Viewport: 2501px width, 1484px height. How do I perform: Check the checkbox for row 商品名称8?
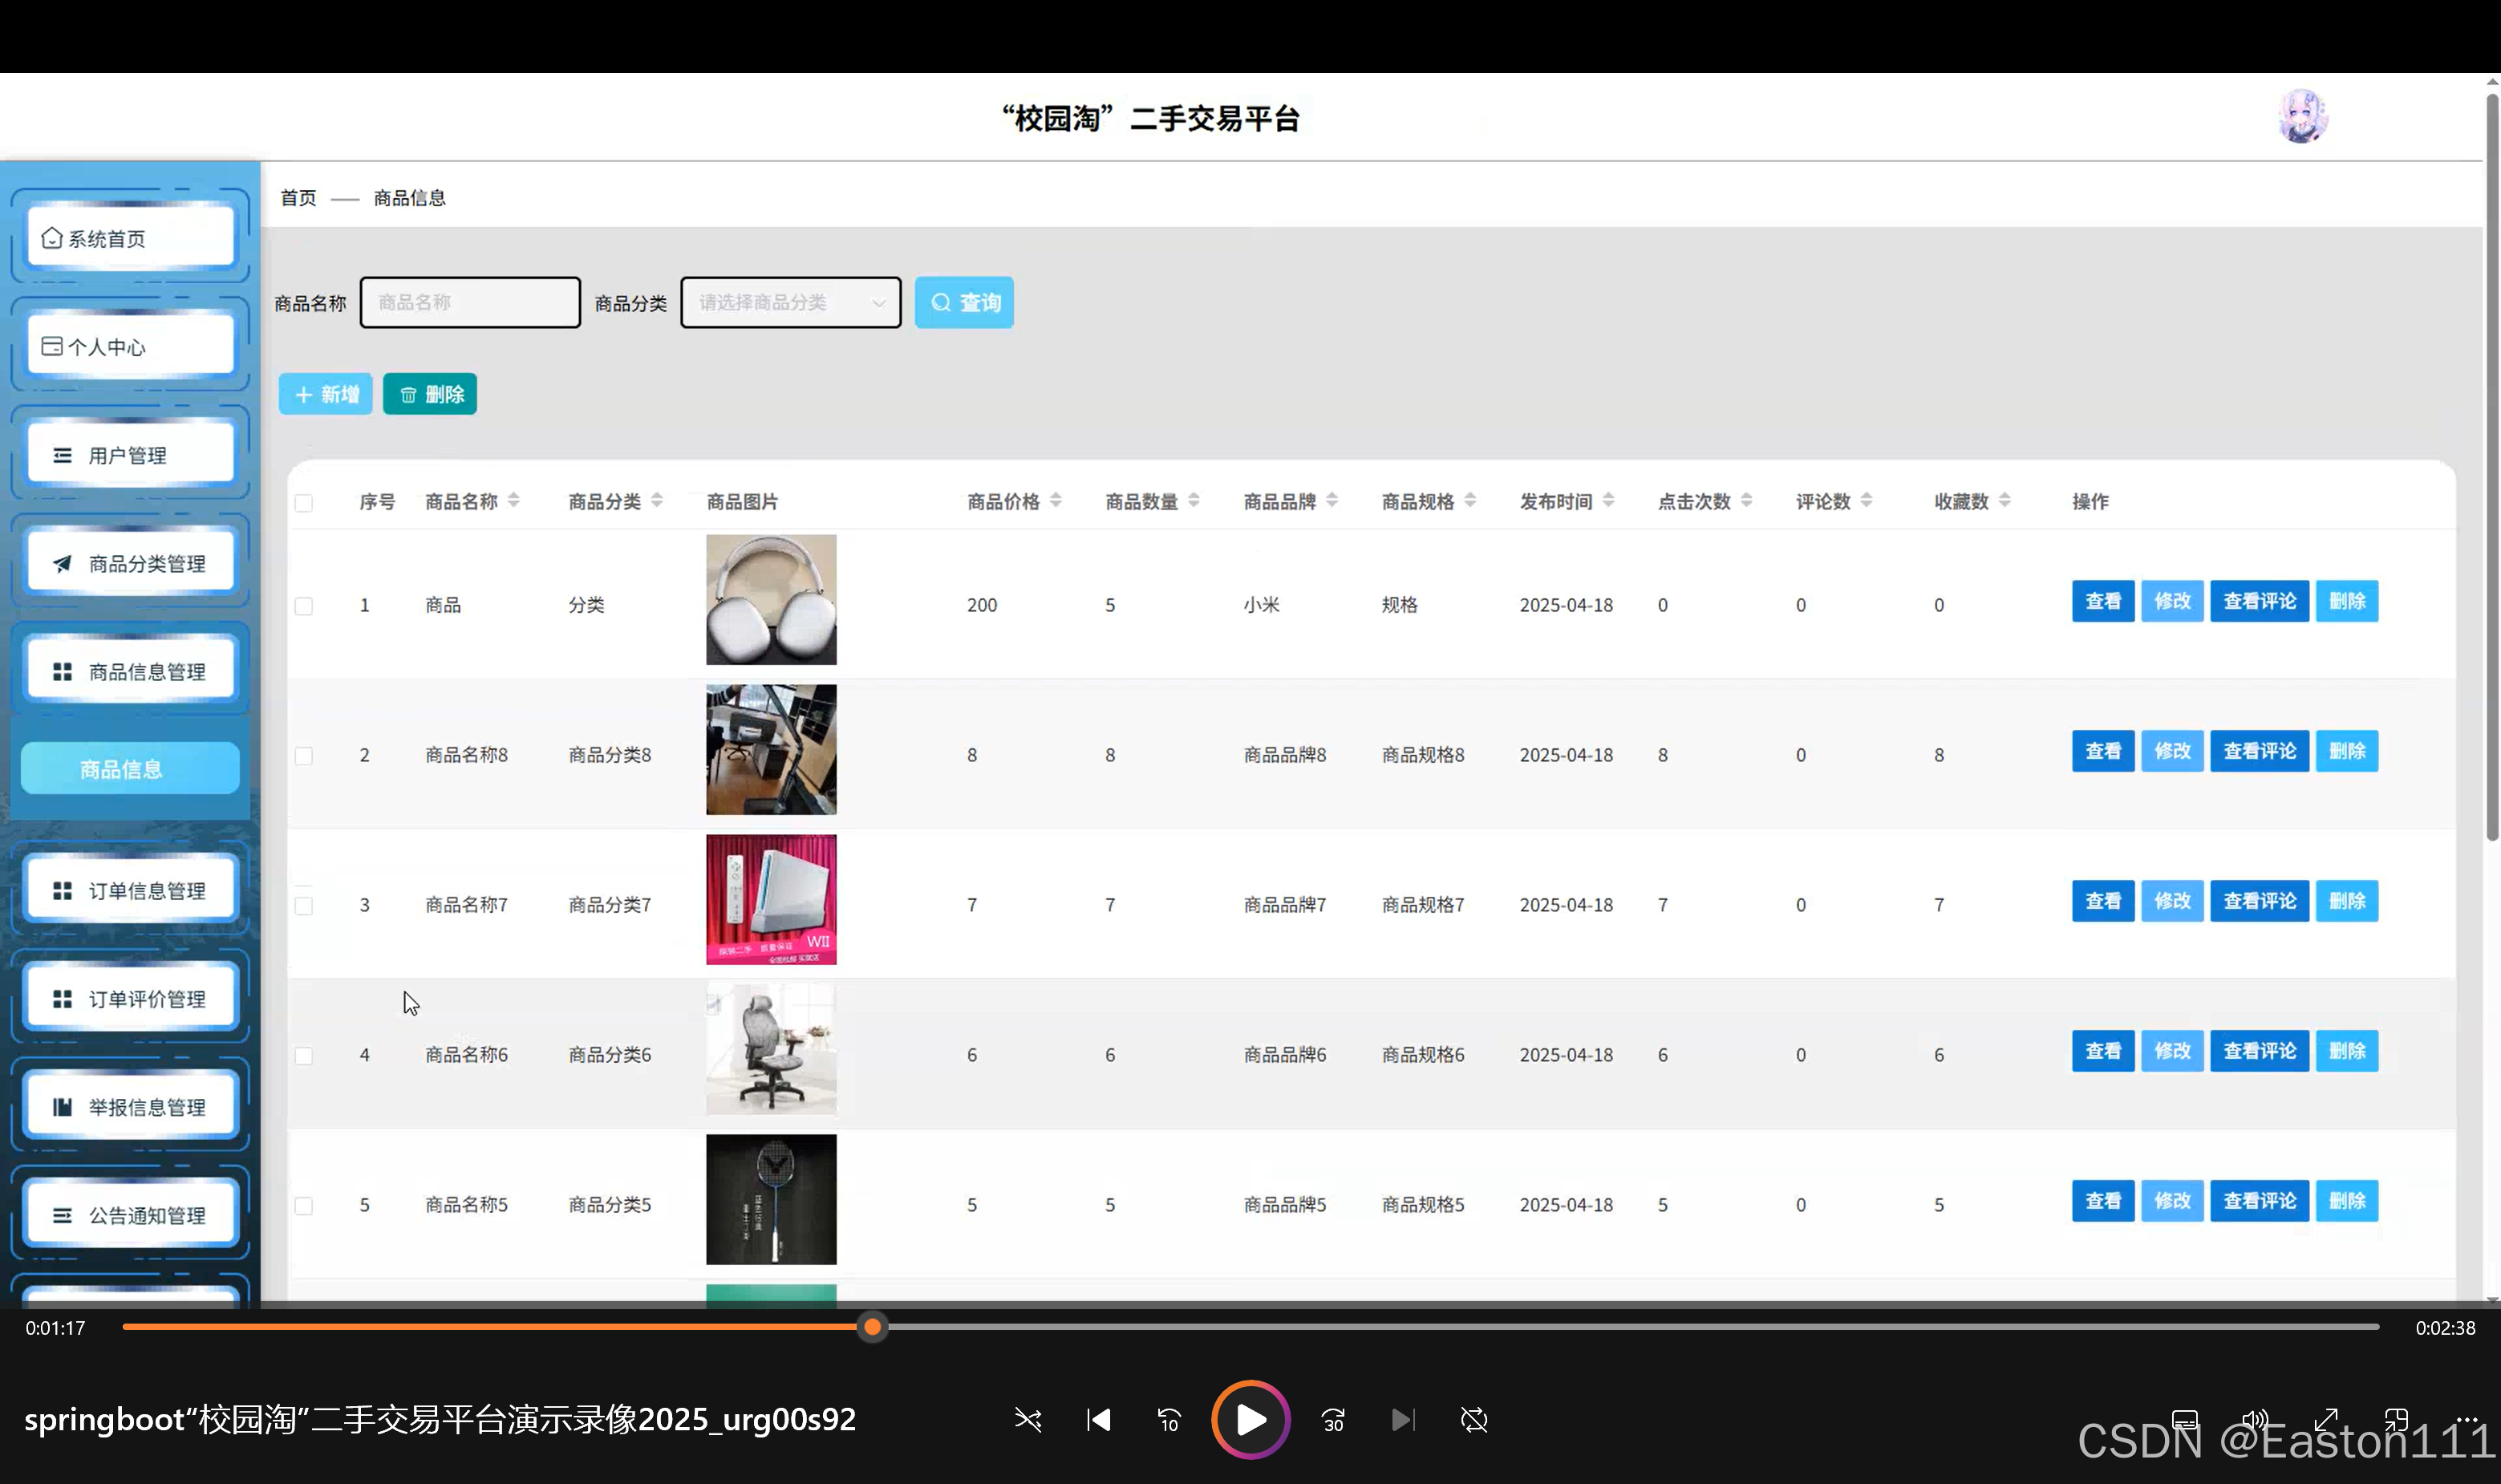point(304,756)
